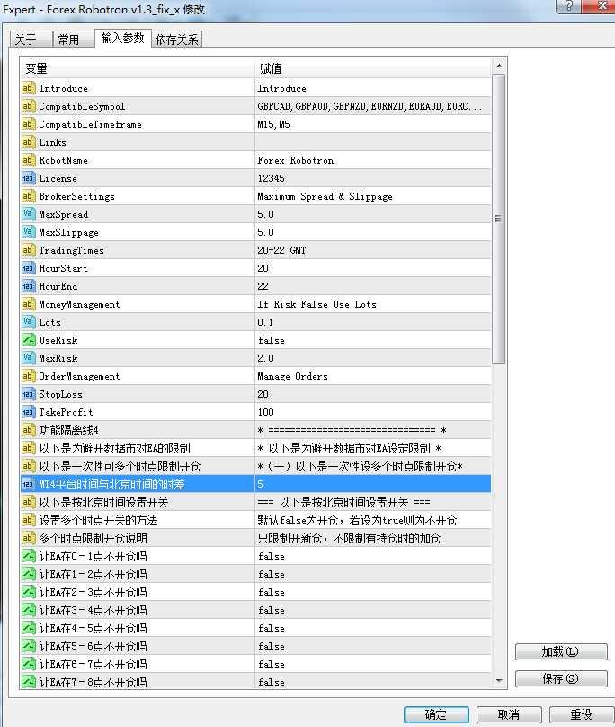Image resolution: width=615 pixels, height=727 pixels.
Task: Select the Links row icon
Action: [28, 142]
